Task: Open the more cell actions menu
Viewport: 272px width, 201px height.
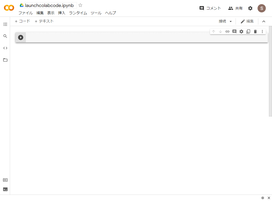Action: [262, 31]
